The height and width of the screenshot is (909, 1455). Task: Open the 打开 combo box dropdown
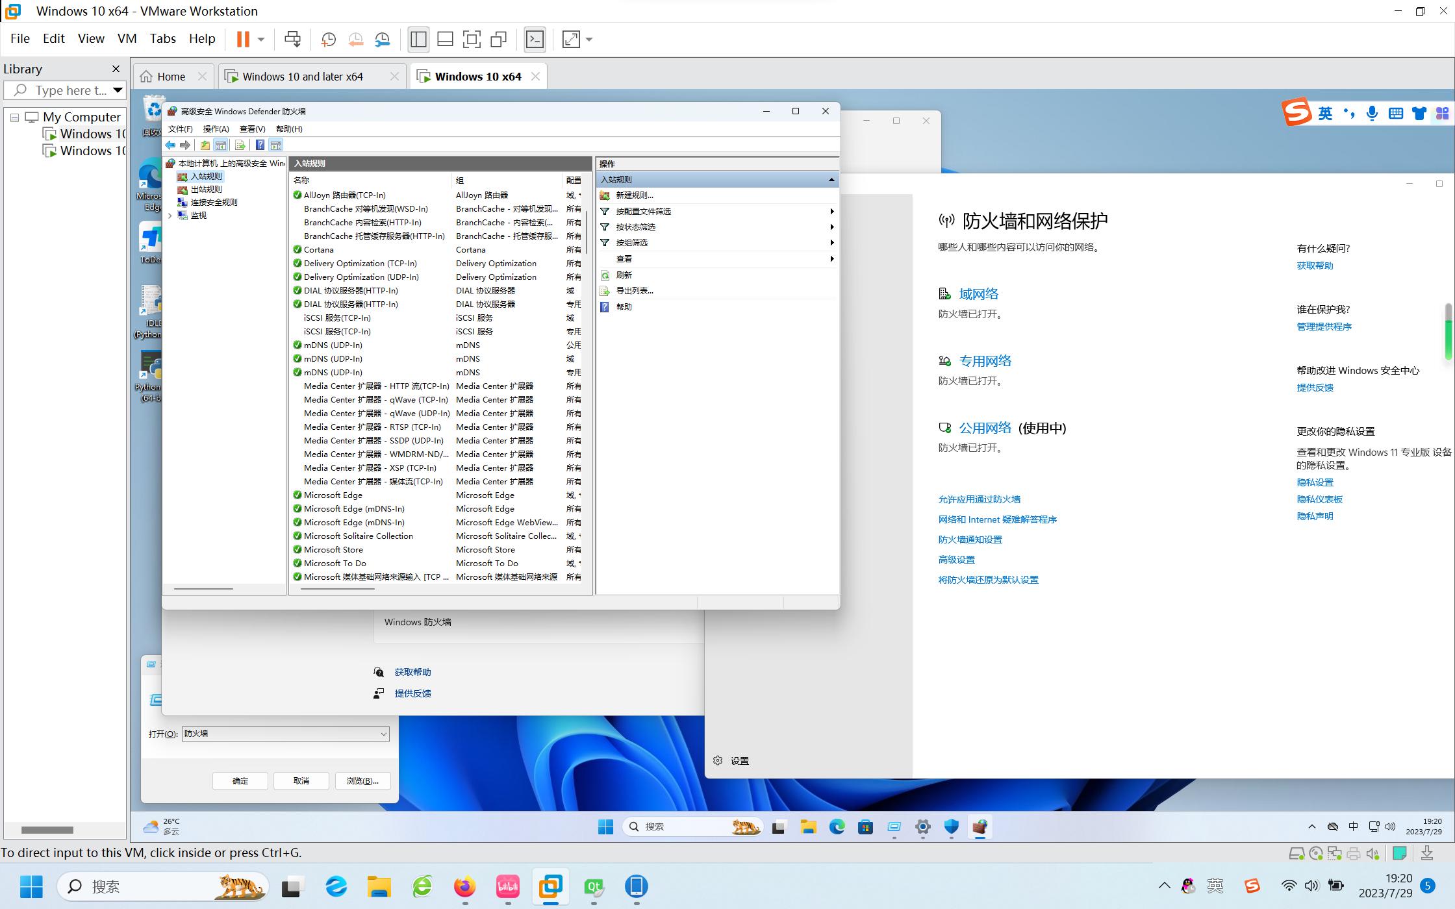[x=383, y=734]
